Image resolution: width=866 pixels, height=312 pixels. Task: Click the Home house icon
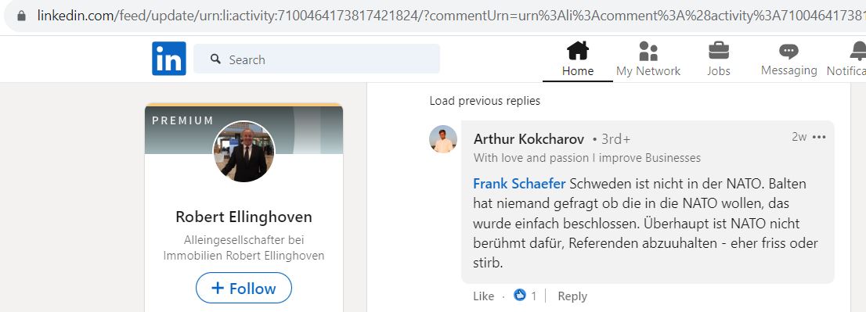point(578,51)
